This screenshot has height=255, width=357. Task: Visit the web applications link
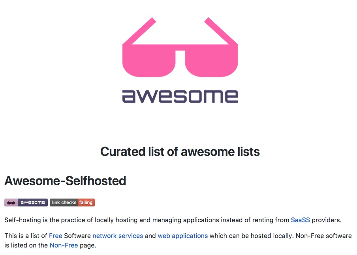click(182, 236)
